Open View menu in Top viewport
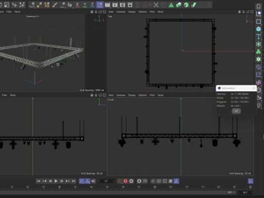The image size is (264, 198). (111, 12)
